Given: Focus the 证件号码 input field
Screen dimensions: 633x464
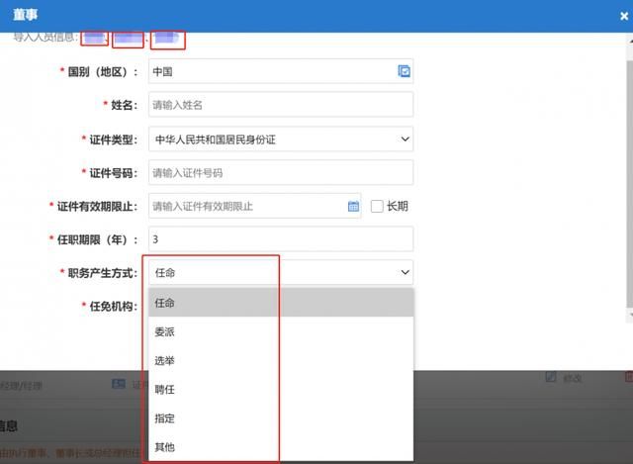Looking at the screenshot, I should tap(280, 173).
